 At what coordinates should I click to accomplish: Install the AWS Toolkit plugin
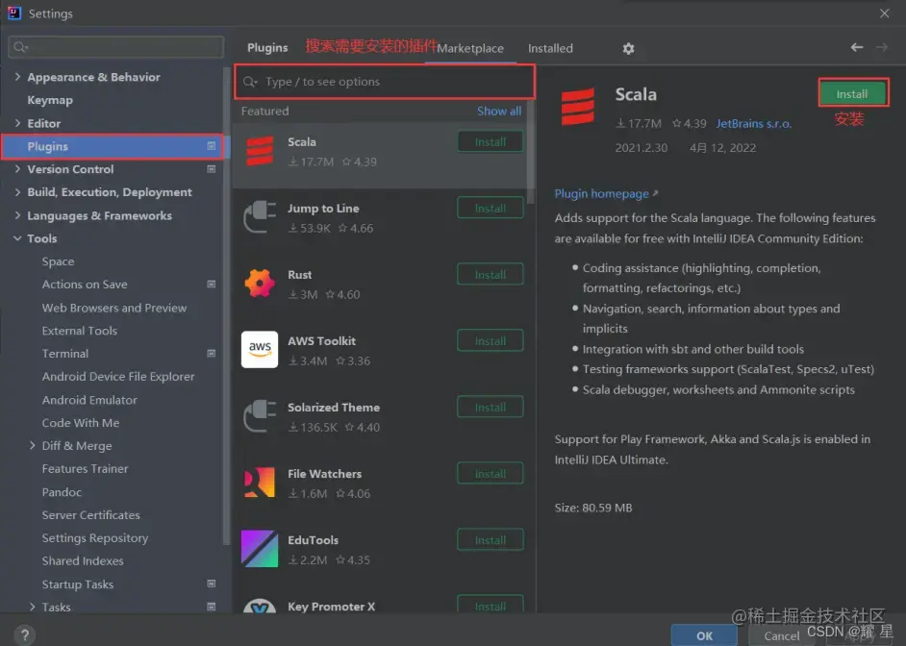pyautogui.click(x=490, y=340)
